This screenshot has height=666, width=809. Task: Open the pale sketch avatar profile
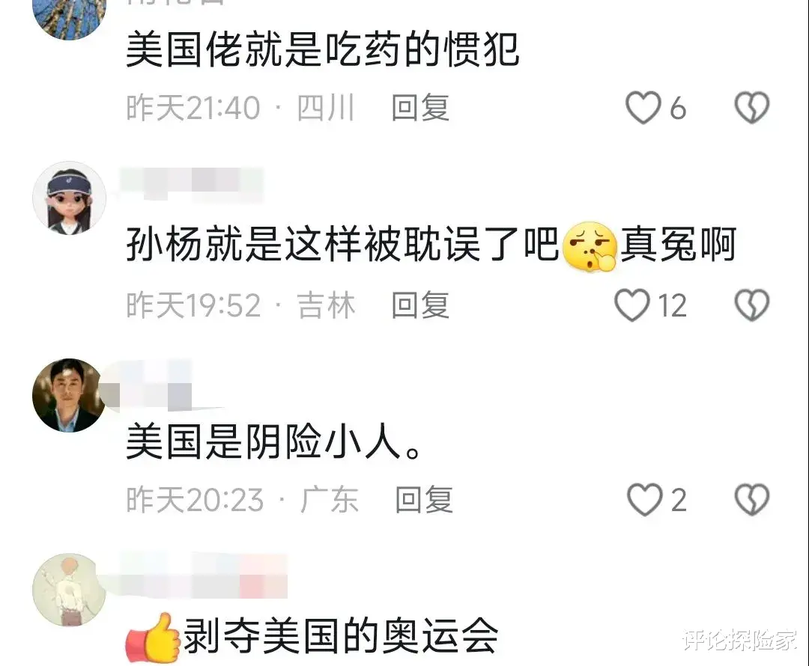(x=69, y=590)
